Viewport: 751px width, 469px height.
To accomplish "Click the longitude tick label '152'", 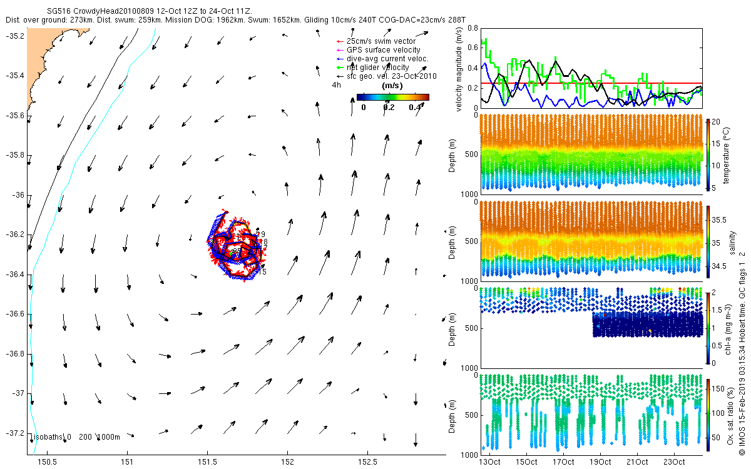I will [287, 462].
